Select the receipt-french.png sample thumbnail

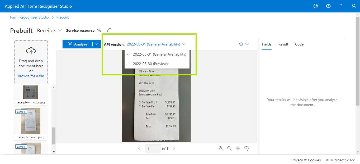pyautogui.click(x=31, y=121)
